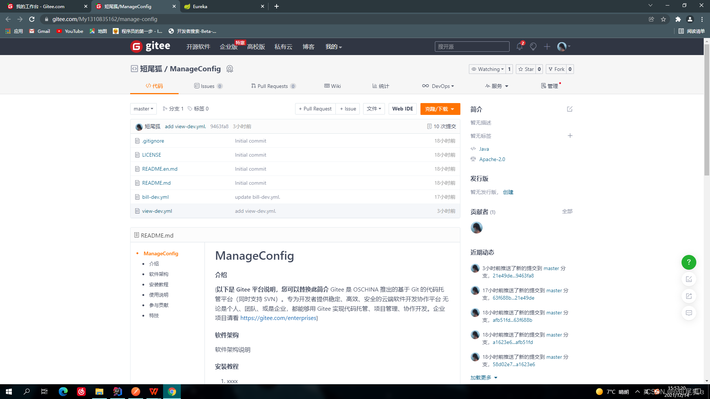
Task: Click the repository badge icon next to ManageConfig
Action: pyautogui.click(x=230, y=69)
